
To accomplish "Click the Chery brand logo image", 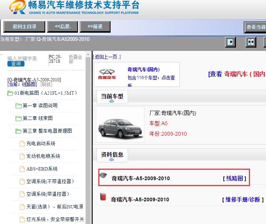I will point(107,74).
